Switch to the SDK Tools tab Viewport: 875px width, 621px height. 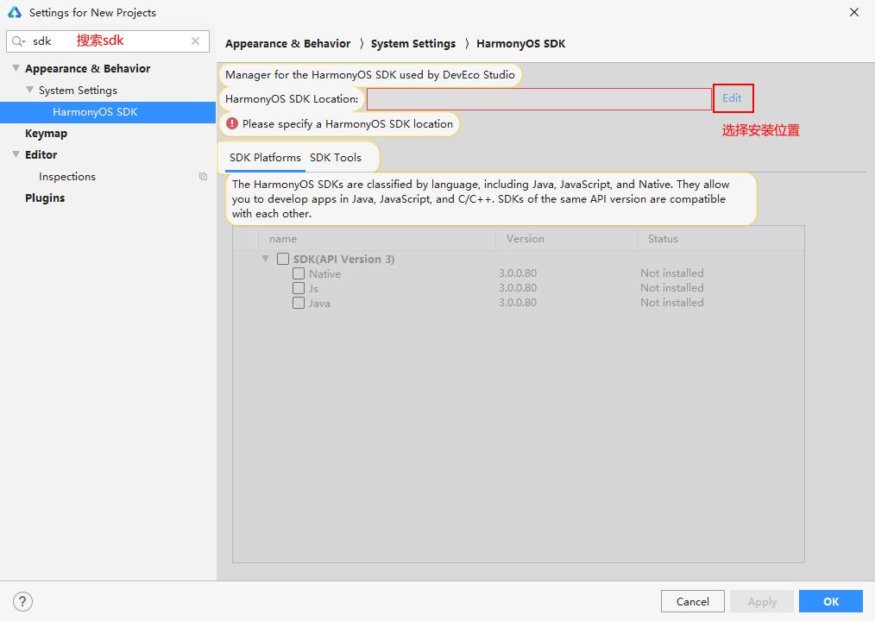(x=336, y=158)
